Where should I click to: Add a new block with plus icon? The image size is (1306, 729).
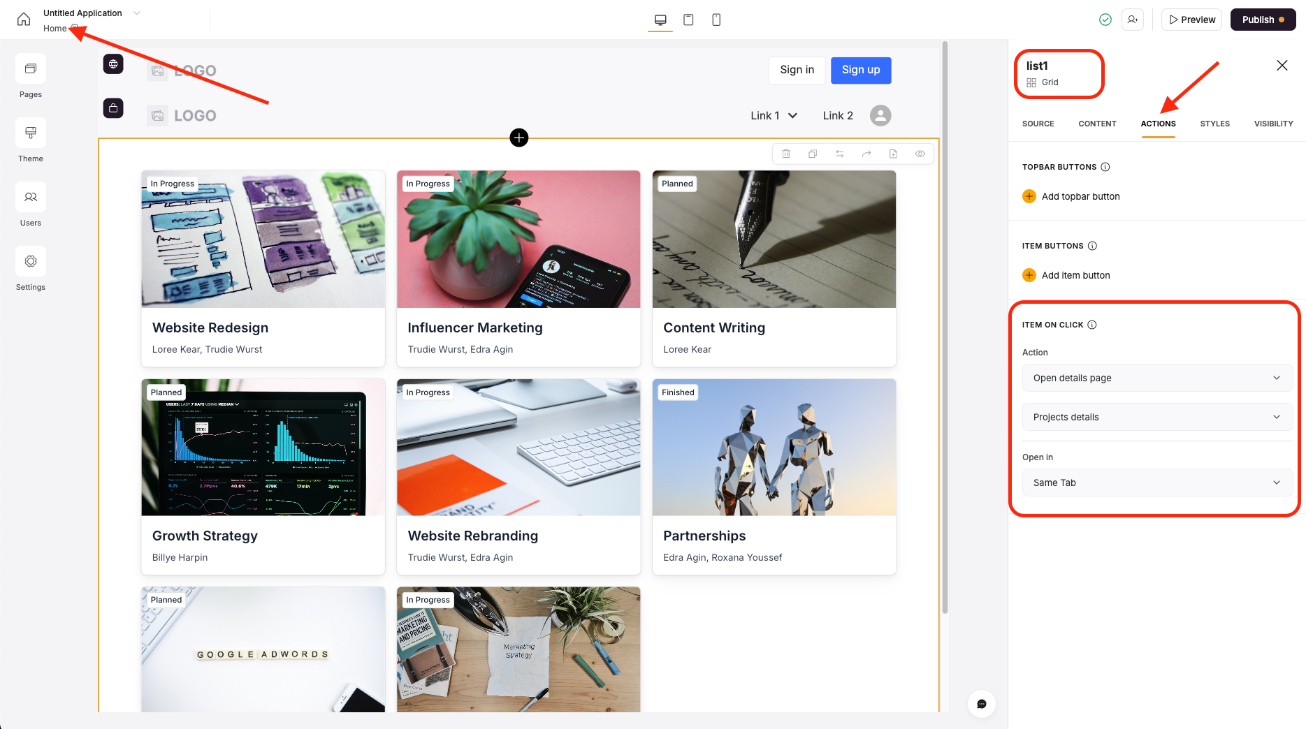click(x=519, y=138)
